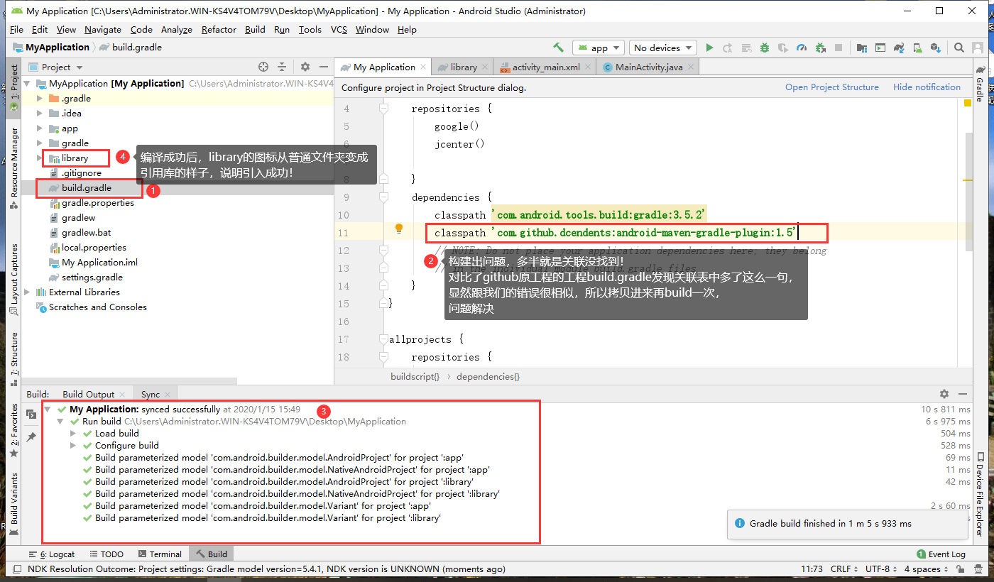Select gradle.properties in project tree

(x=98, y=203)
